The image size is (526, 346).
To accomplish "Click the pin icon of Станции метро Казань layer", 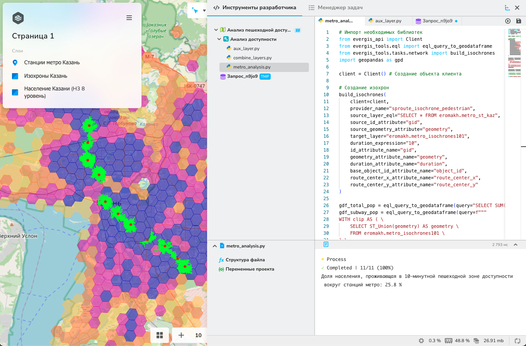I will (15, 63).
